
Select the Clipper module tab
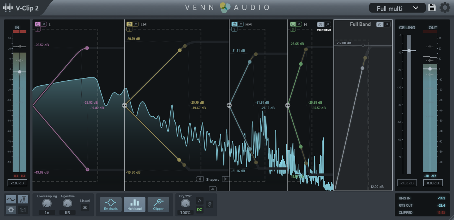[x=158, y=204]
